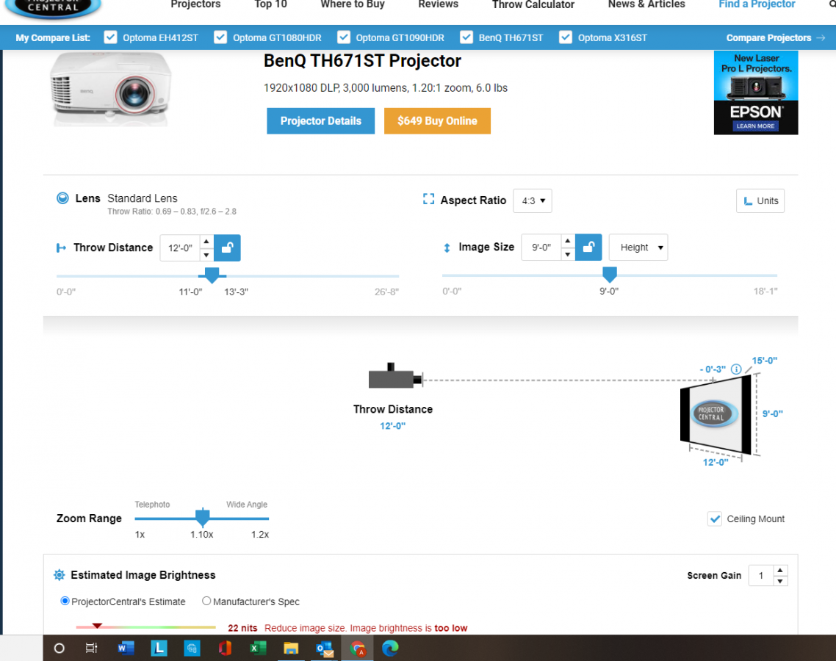Click the Projector Central logo
Screen dimensions: 836x661
[x=52, y=8]
